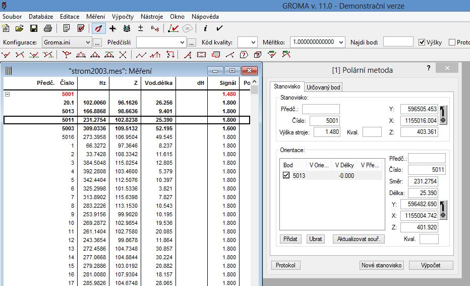
Task: Print using the printer icon
Action: click(x=48, y=28)
